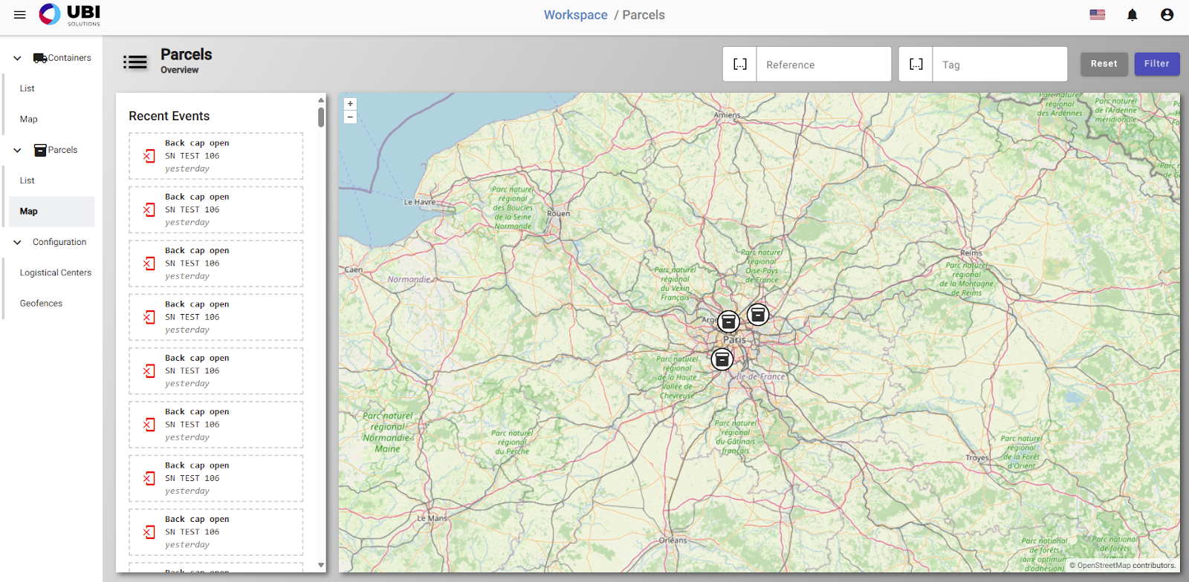
Task: Click the Parcels overview list icon
Action: tap(135, 62)
